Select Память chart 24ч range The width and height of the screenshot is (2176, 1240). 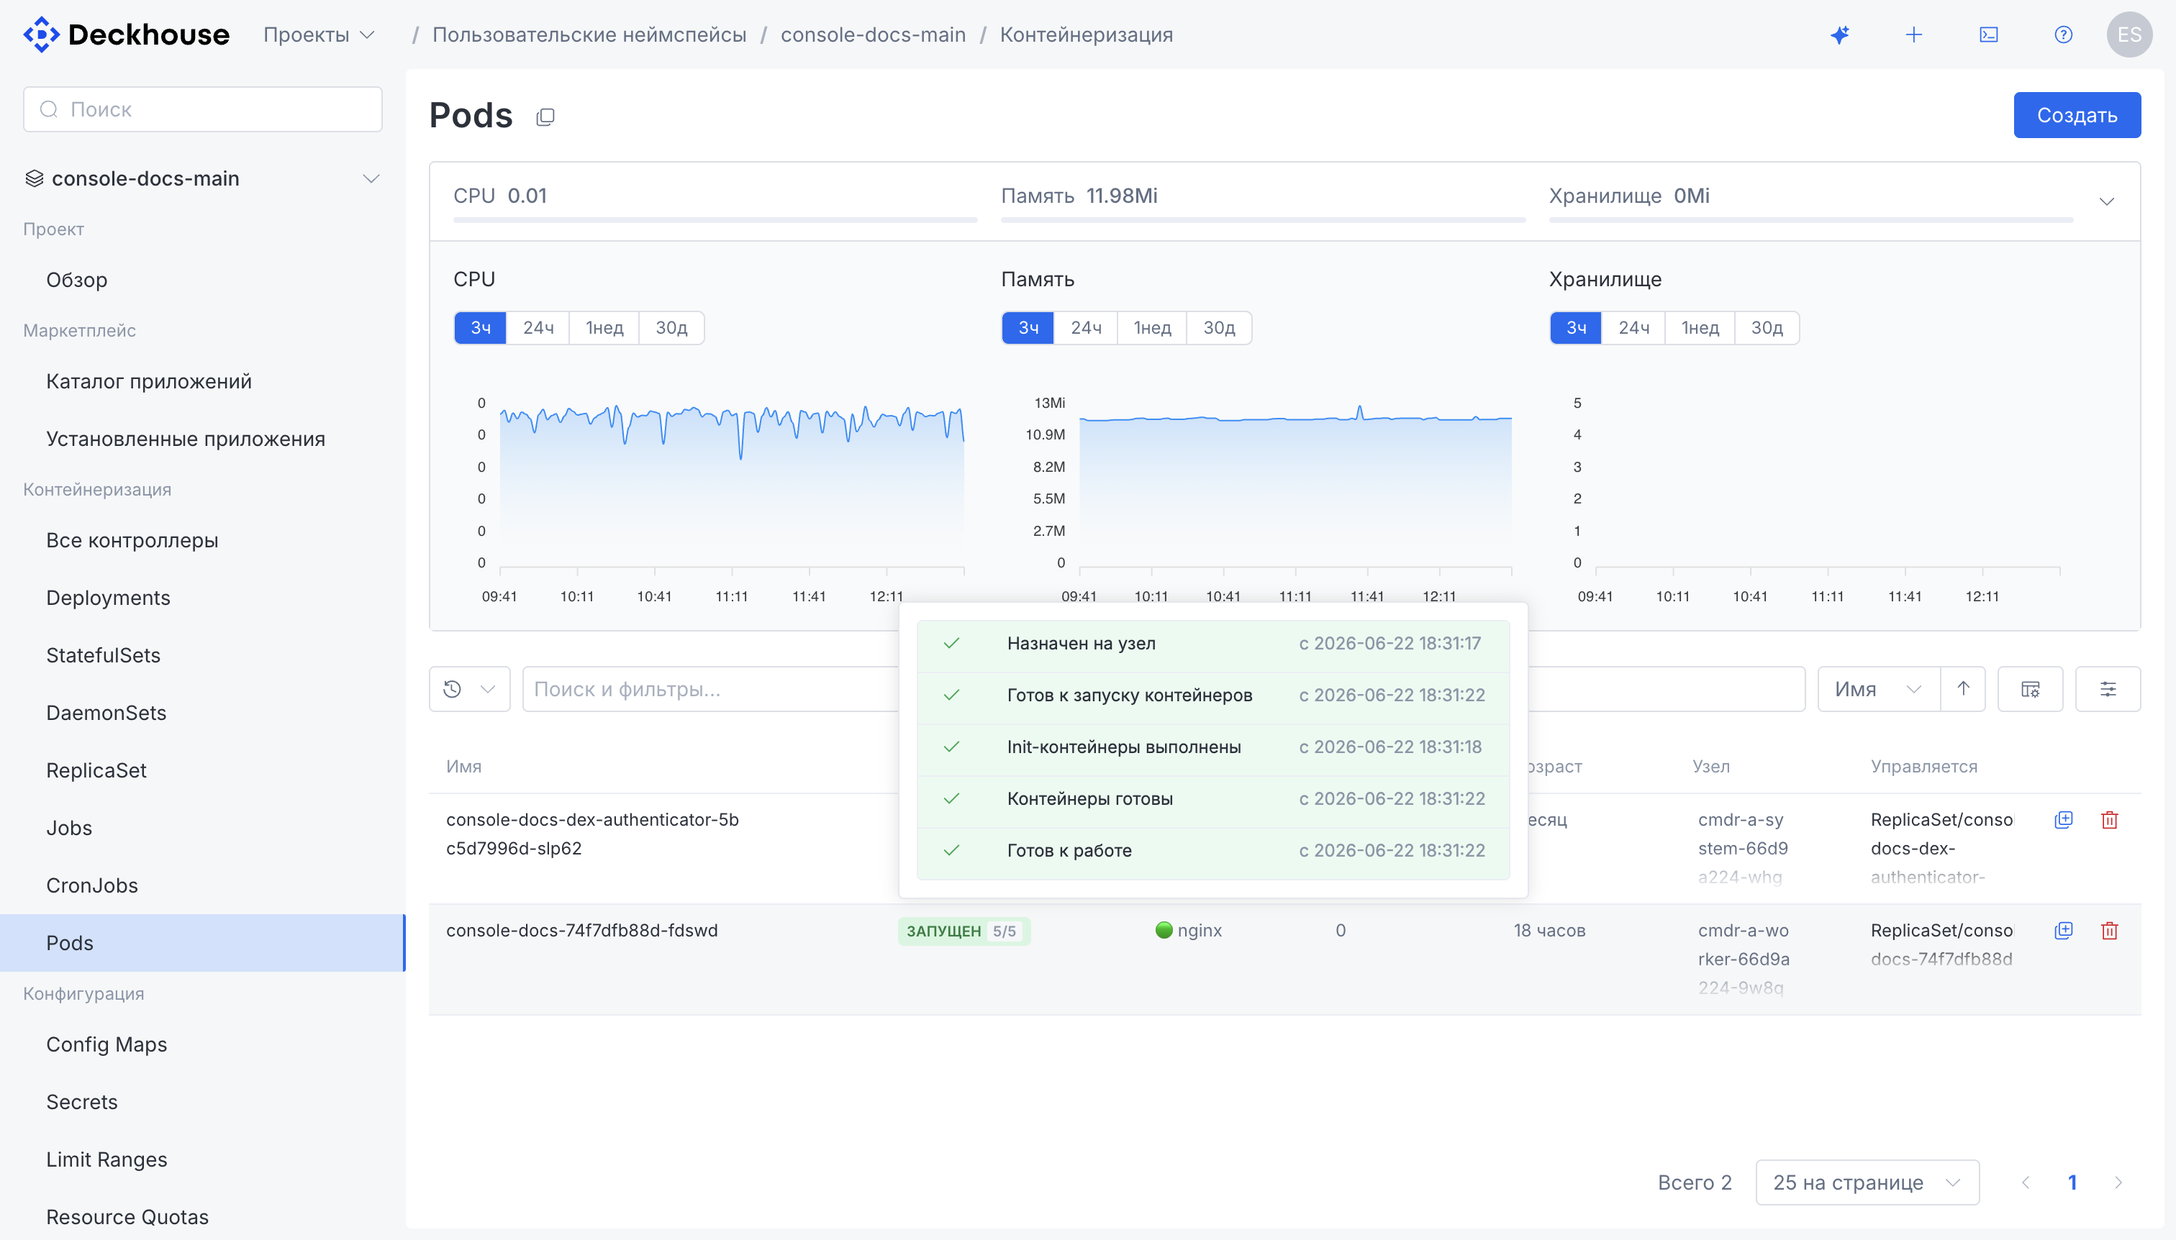[x=1085, y=328]
